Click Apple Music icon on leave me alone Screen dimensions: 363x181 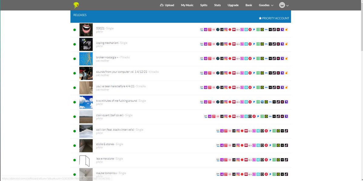(226, 160)
